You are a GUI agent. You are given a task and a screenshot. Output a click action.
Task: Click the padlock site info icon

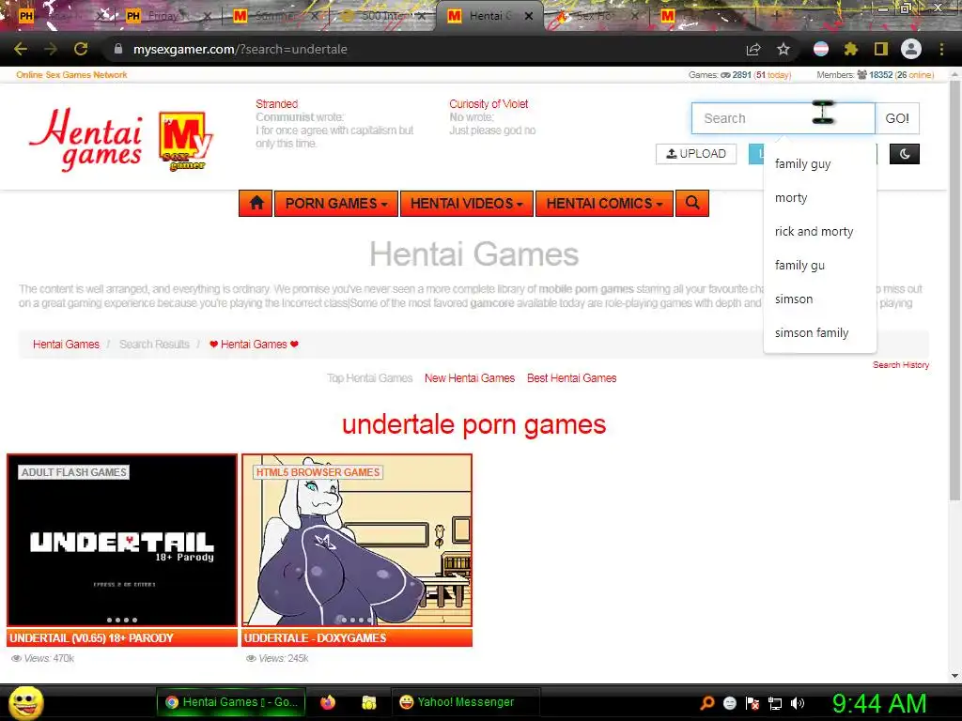[117, 49]
